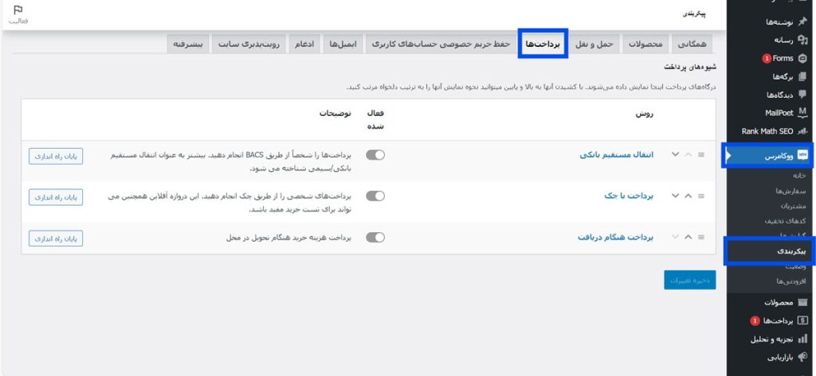Open the انتقال مستقیم بانکی method link
The width and height of the screenshot is (816, 376).
point(616,155)
